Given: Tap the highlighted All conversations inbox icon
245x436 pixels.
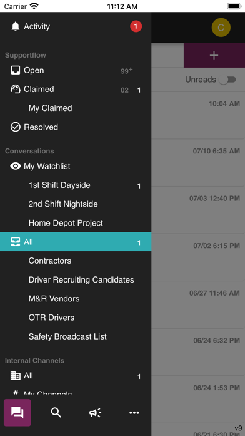Looking at the screenshot, I should pyautogui.click(x=16, y=242).
